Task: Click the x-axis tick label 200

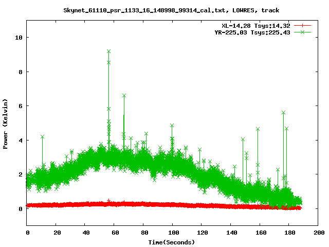Action: [x=318, y=233]
